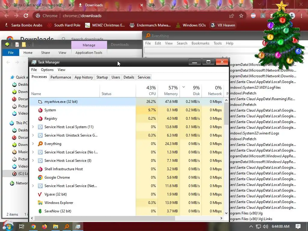Open new Chrome tab
The image size is (308, 231).
pyautogui.click(x=153, y=5)
